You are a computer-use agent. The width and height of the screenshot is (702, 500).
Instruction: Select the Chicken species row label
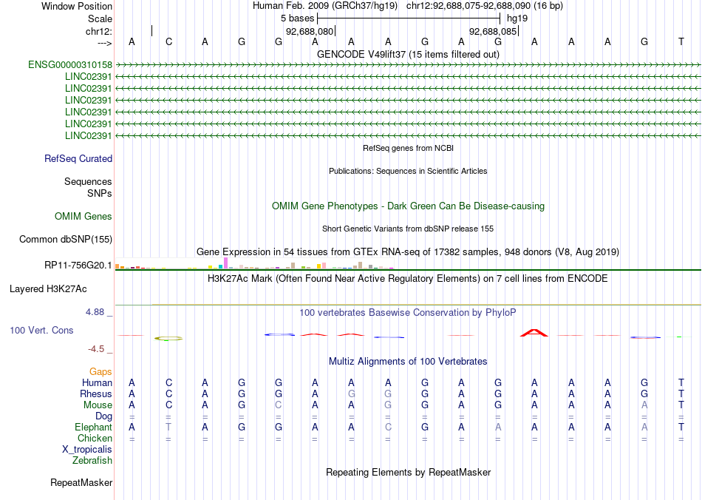[x=95, y=438]
